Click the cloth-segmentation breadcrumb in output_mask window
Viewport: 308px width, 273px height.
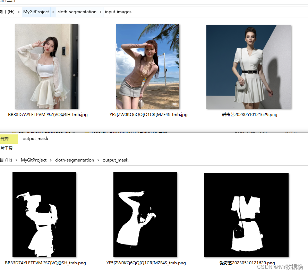point(74,160)
